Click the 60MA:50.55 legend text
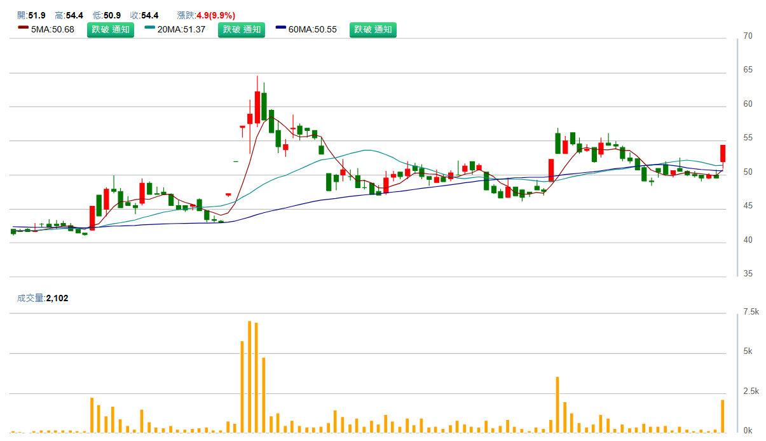Image resolution: width=766 pixels, height=441 pixels. point(313,29)
